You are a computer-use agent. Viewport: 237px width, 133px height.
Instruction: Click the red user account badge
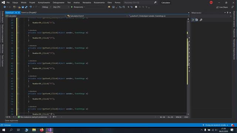pyautogui.click(x=211, y=3)
